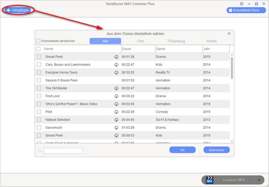
Task: Click cloud icon for Who's Got the Power?
Action: 116,104
